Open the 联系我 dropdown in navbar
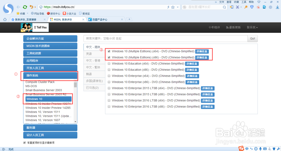This screenshot has height=151, width=281. point(252,27)
